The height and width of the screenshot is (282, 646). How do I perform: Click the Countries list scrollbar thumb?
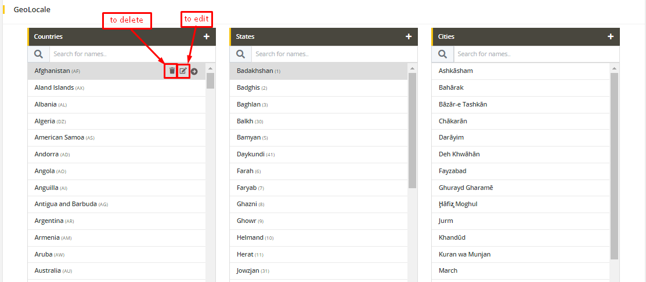click(x=211, y=80)
